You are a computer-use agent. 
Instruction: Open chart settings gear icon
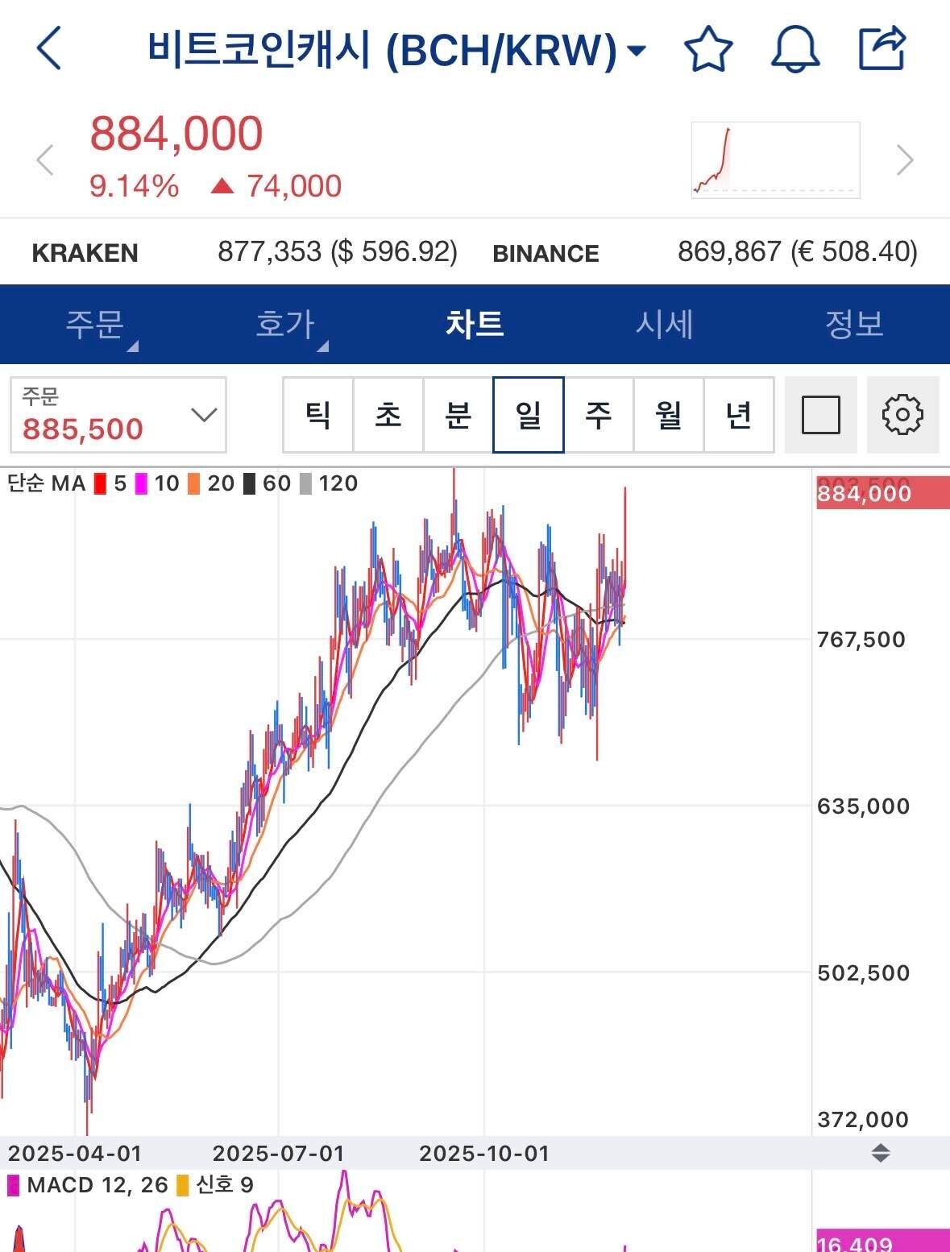pos(902,415)
